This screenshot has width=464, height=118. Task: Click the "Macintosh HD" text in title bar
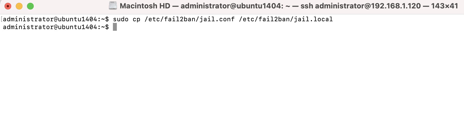point(145,6)
